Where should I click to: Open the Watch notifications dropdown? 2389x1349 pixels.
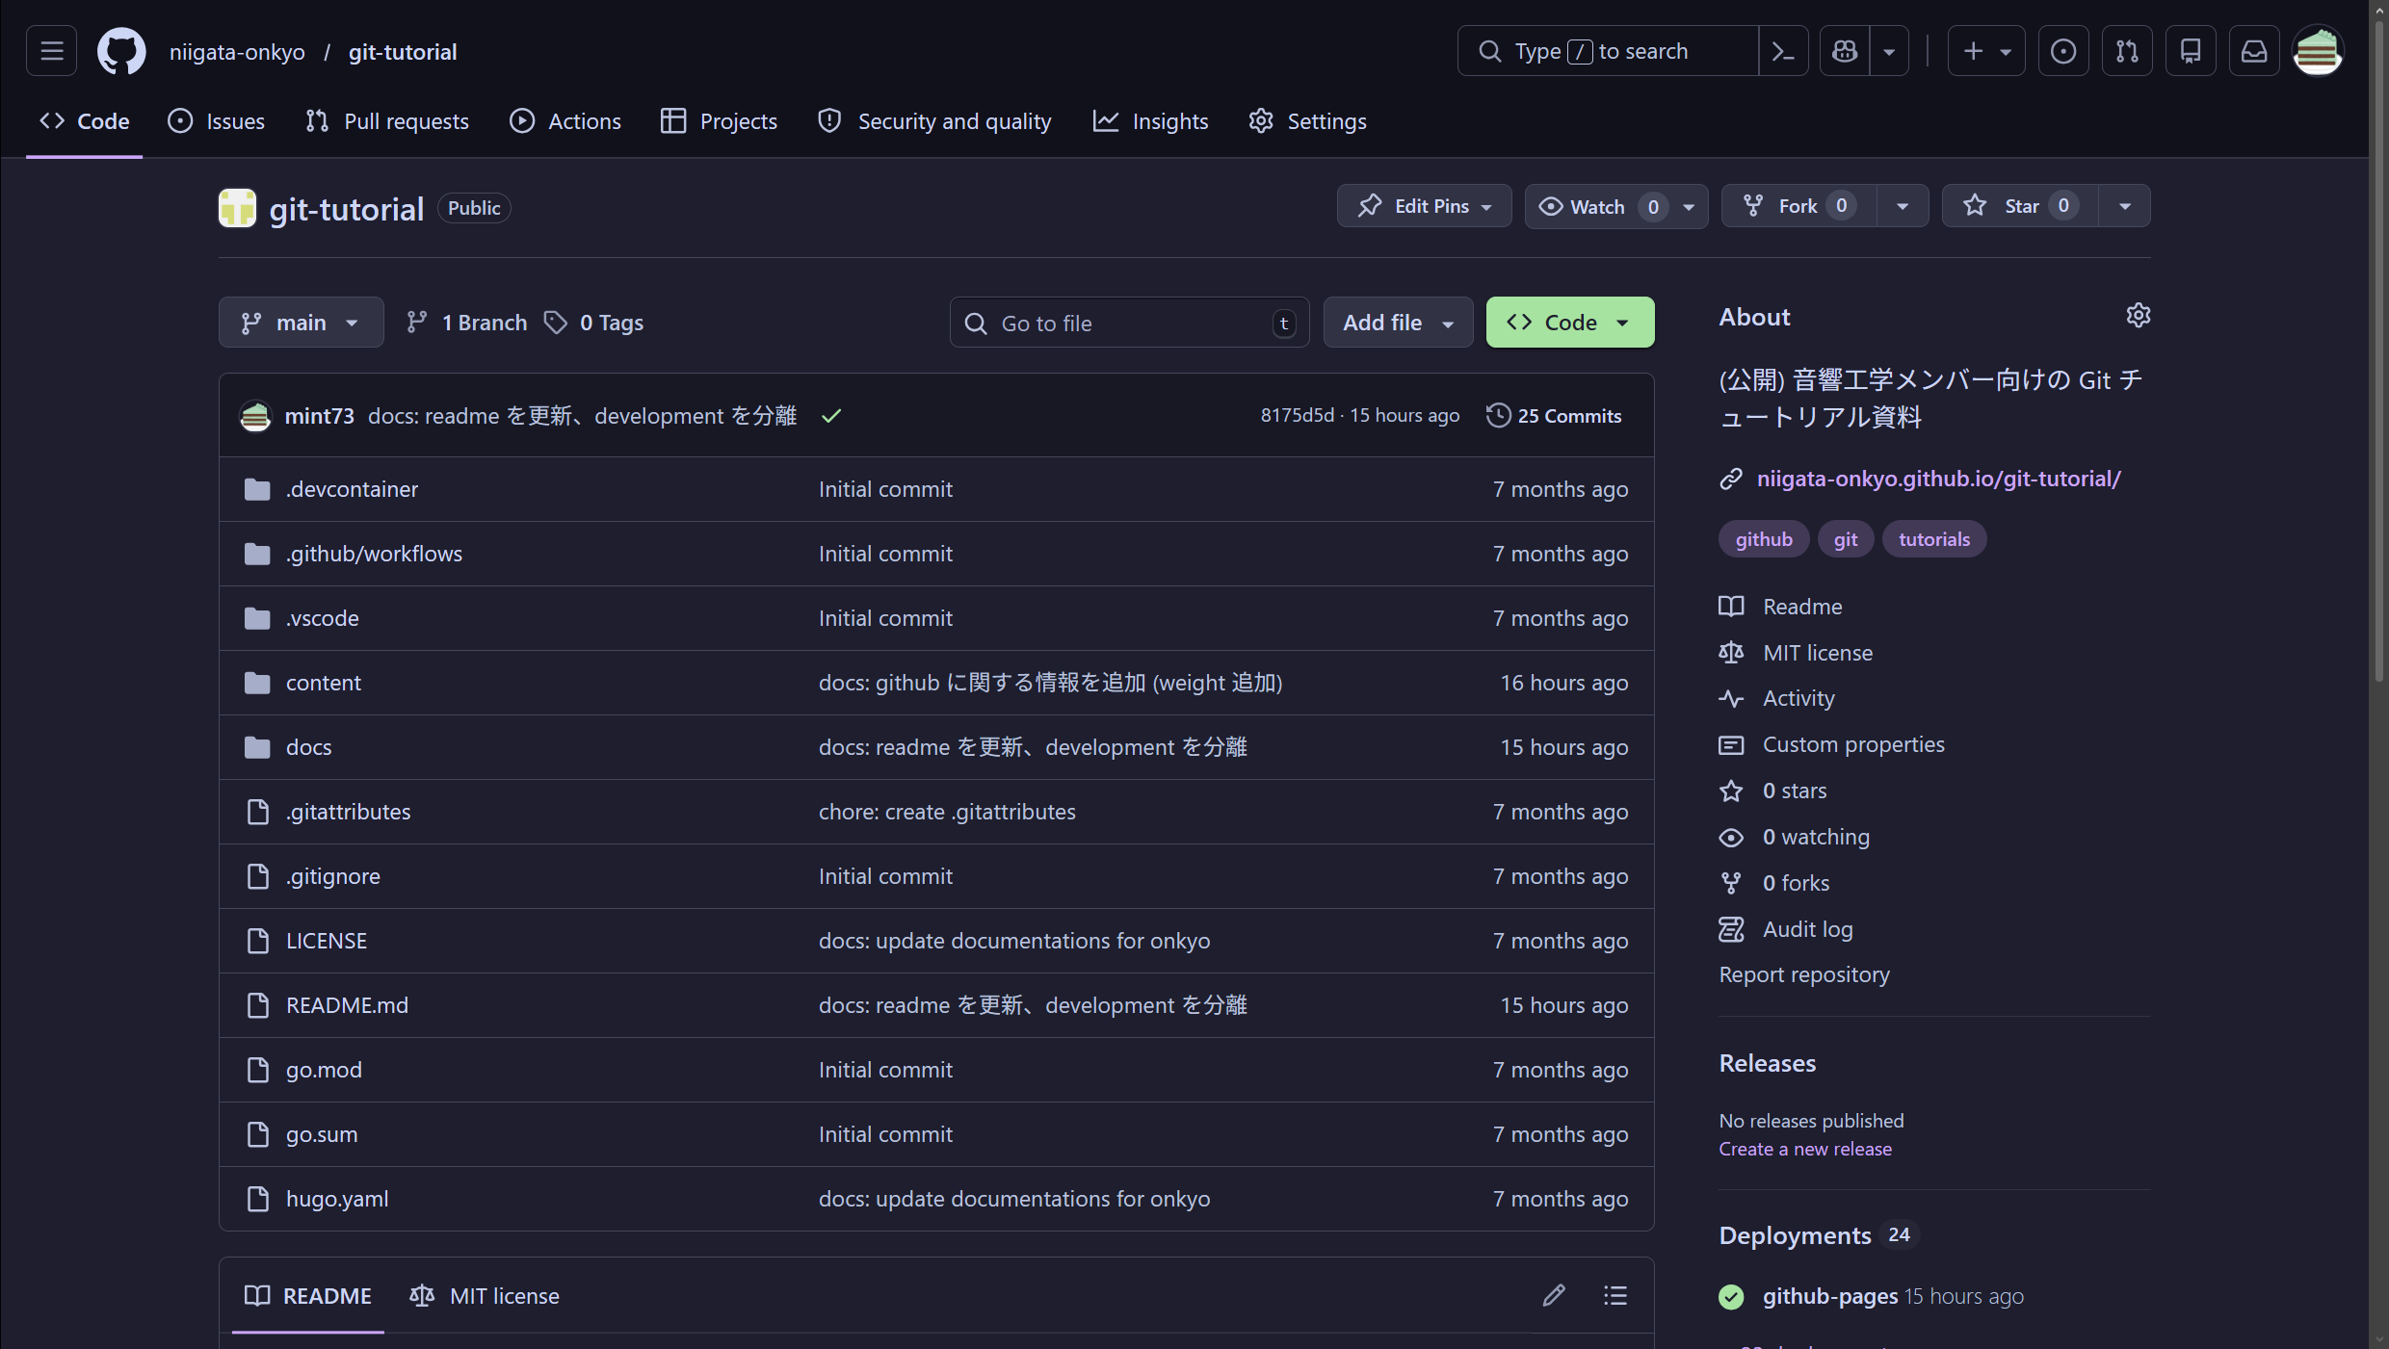tap(1616, 206)
